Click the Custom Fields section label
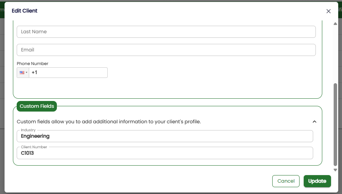 tap(37, 106)
